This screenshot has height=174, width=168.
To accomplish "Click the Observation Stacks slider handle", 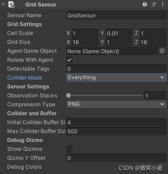I will tap(68, 96).
